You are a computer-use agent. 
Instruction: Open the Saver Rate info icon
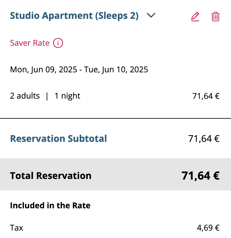tap(58, 43)
